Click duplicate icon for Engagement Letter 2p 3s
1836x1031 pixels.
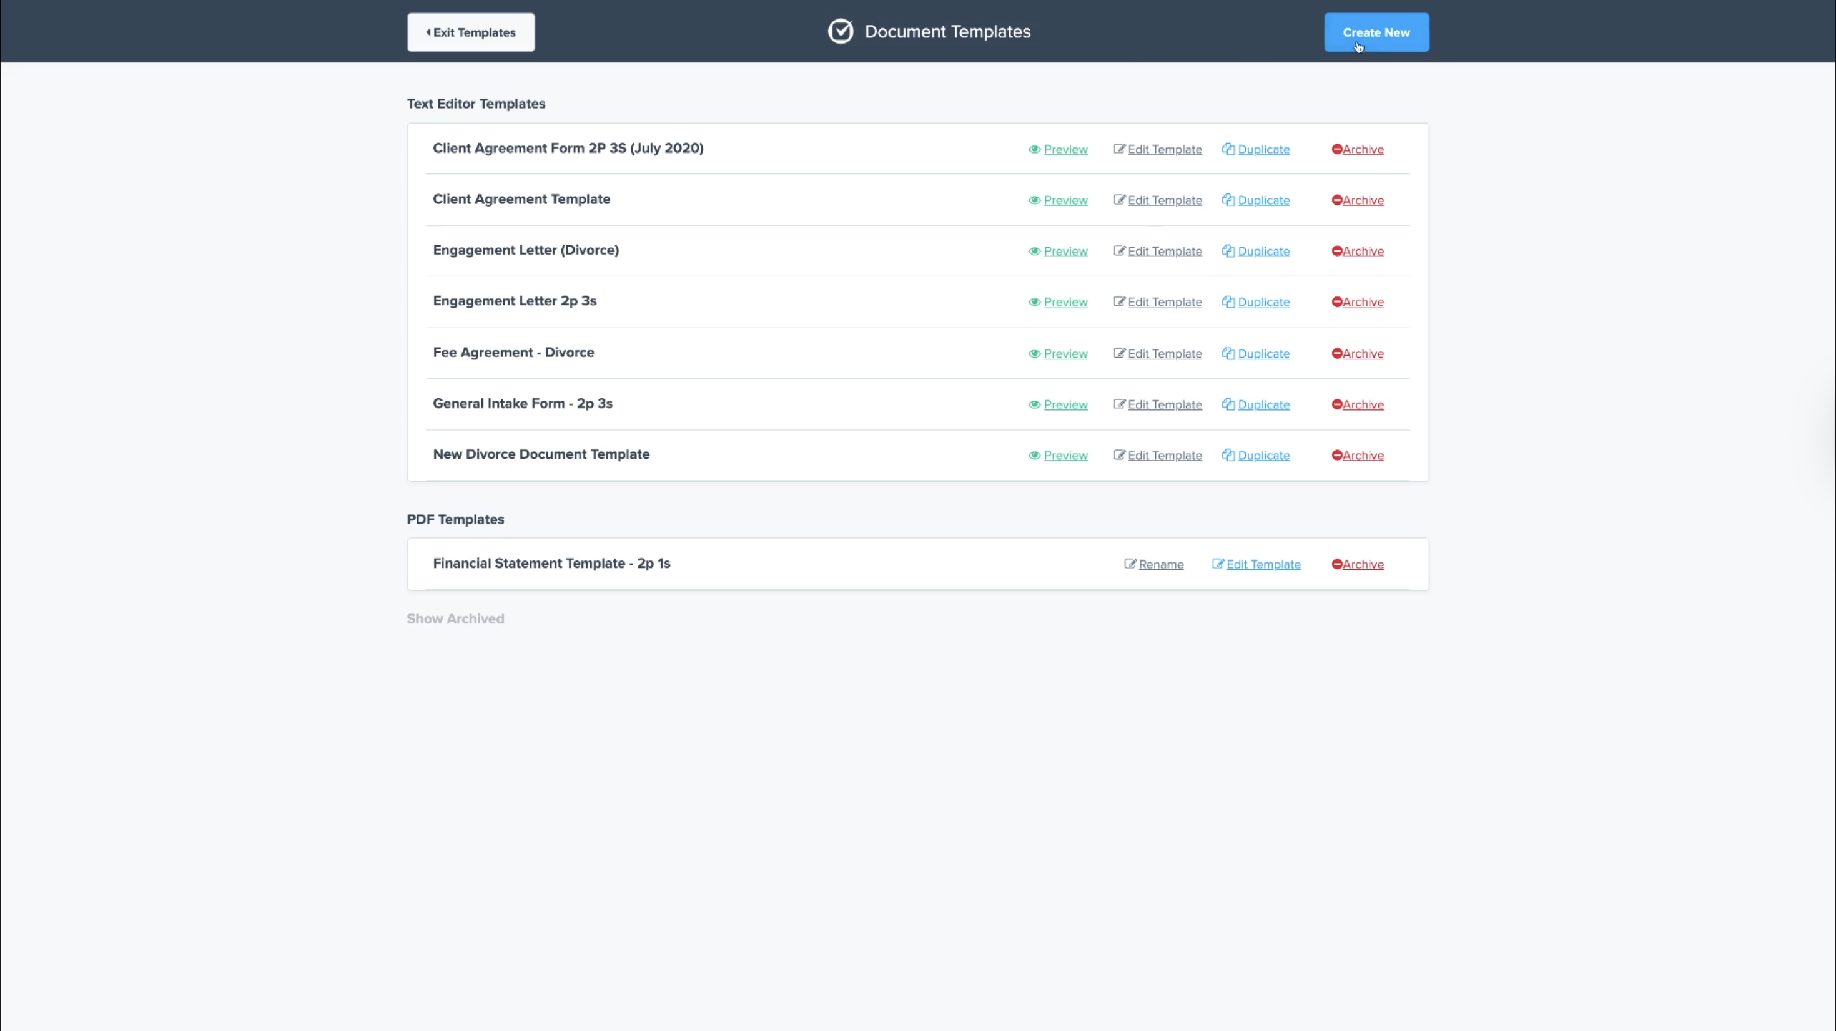pyautogui.click(x=1228, y=302)
